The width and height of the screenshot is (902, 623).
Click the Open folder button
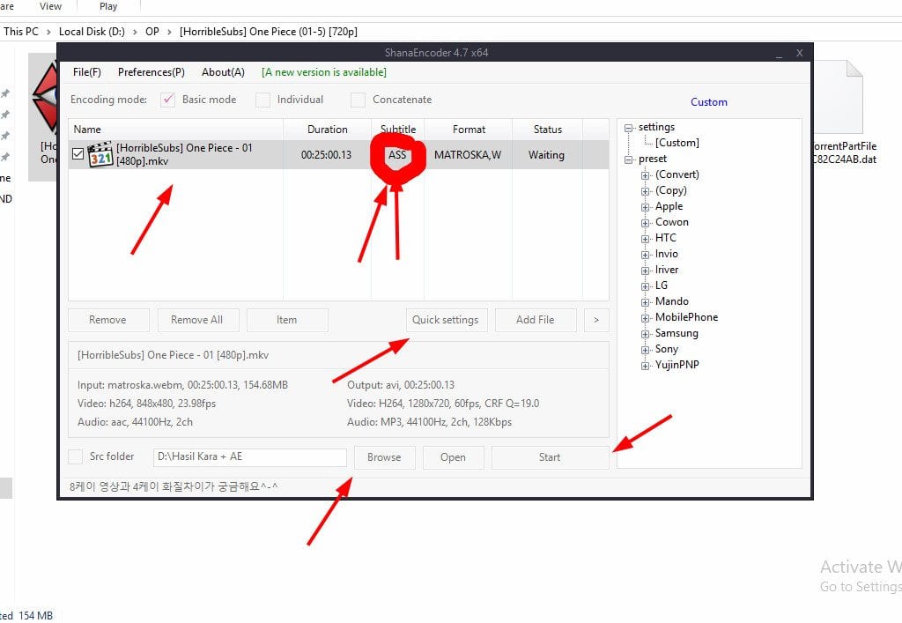click(454, 457)
